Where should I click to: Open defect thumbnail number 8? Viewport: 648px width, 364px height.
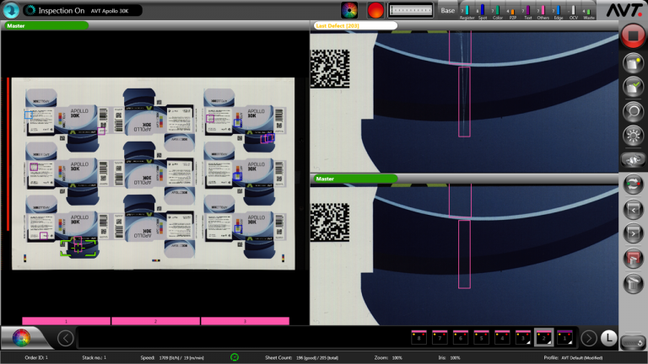418,338
